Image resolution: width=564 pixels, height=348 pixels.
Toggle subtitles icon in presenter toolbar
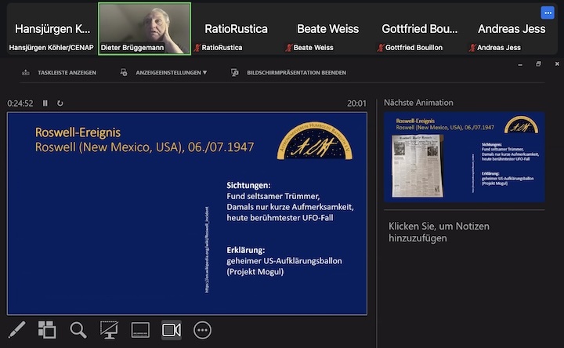(140, 330)
